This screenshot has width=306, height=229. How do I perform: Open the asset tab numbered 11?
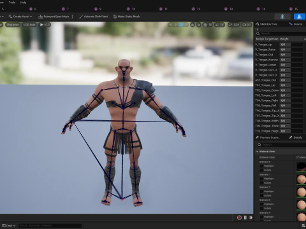163,9
